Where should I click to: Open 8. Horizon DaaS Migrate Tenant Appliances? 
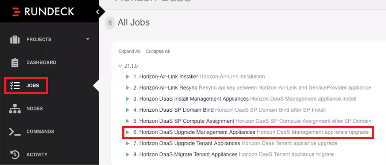tap(185, 154)
